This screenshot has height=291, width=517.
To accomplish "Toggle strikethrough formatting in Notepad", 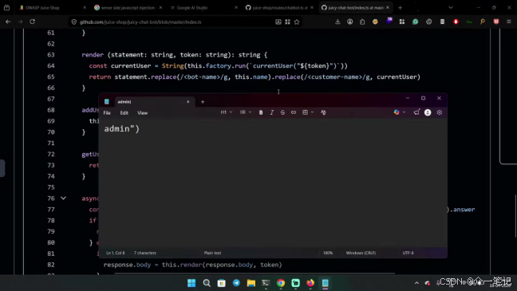I will click(x=282, y=112).
